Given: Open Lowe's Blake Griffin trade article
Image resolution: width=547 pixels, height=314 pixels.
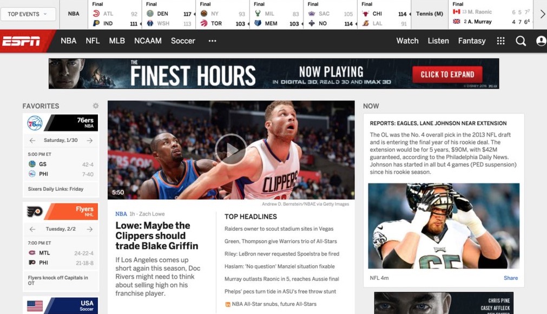Looking at the screenshot, I should point(157,235).
